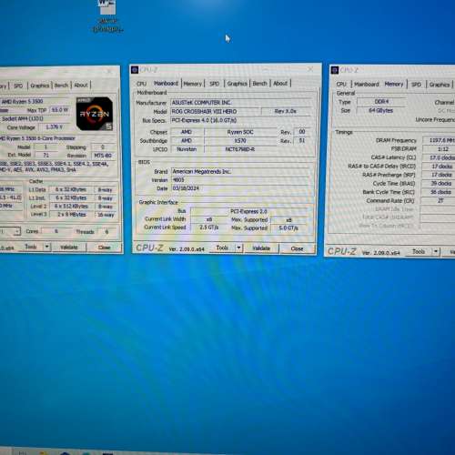Click Tools button in left CPU window
Viewport: 455px width, 455px height.
31,247
